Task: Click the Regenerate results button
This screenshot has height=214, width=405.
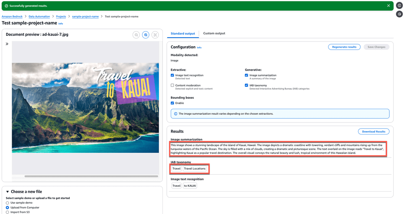Action: pos(344,47)
